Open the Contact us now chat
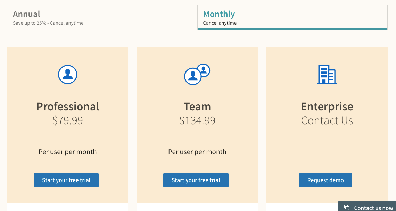Screen dimensions: 396x211 373,208
